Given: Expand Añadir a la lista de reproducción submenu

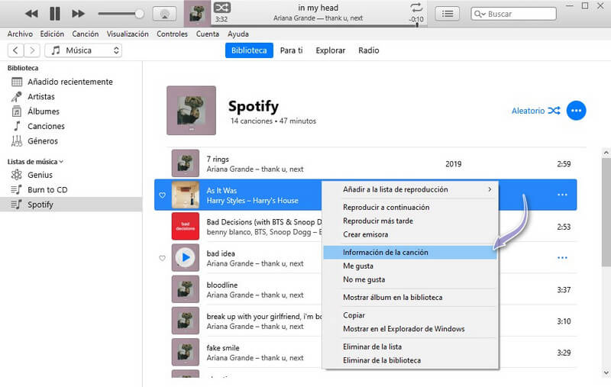Looking at the screenshot, I should coord(410,189).
